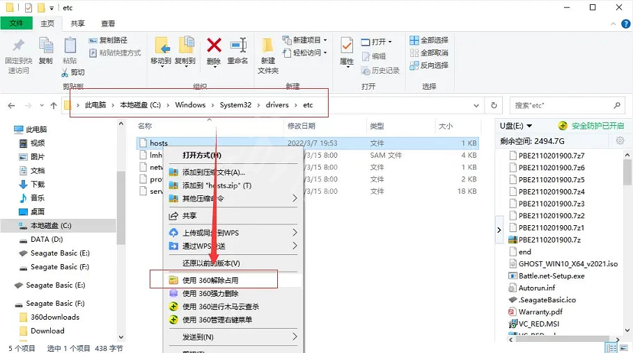Open the Move To ribbon command
This screenshot has width=633, height=353.
pos(161,51)
